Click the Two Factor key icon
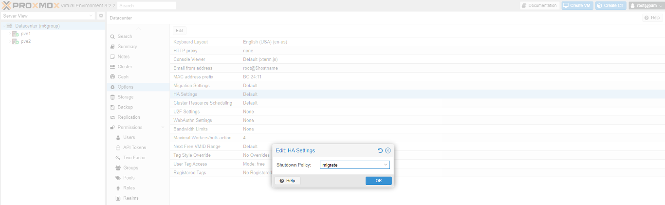This screenshot has height=205, width=665. (118, 158)
